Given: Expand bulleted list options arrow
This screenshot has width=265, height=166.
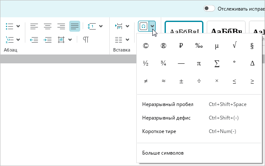Looking at the screenshot, I should point(18,26).
